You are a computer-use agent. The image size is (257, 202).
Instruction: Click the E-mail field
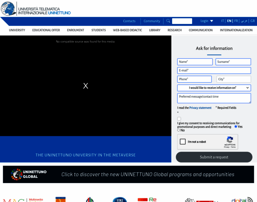pyautogui.click(x=214, y=70)
